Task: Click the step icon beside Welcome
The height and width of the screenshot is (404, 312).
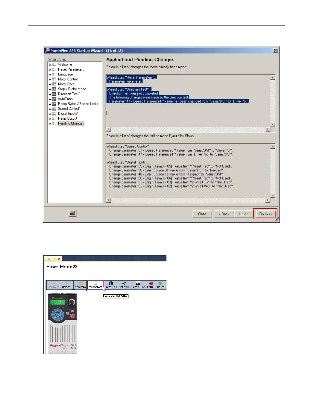Action: pos(54,65)
